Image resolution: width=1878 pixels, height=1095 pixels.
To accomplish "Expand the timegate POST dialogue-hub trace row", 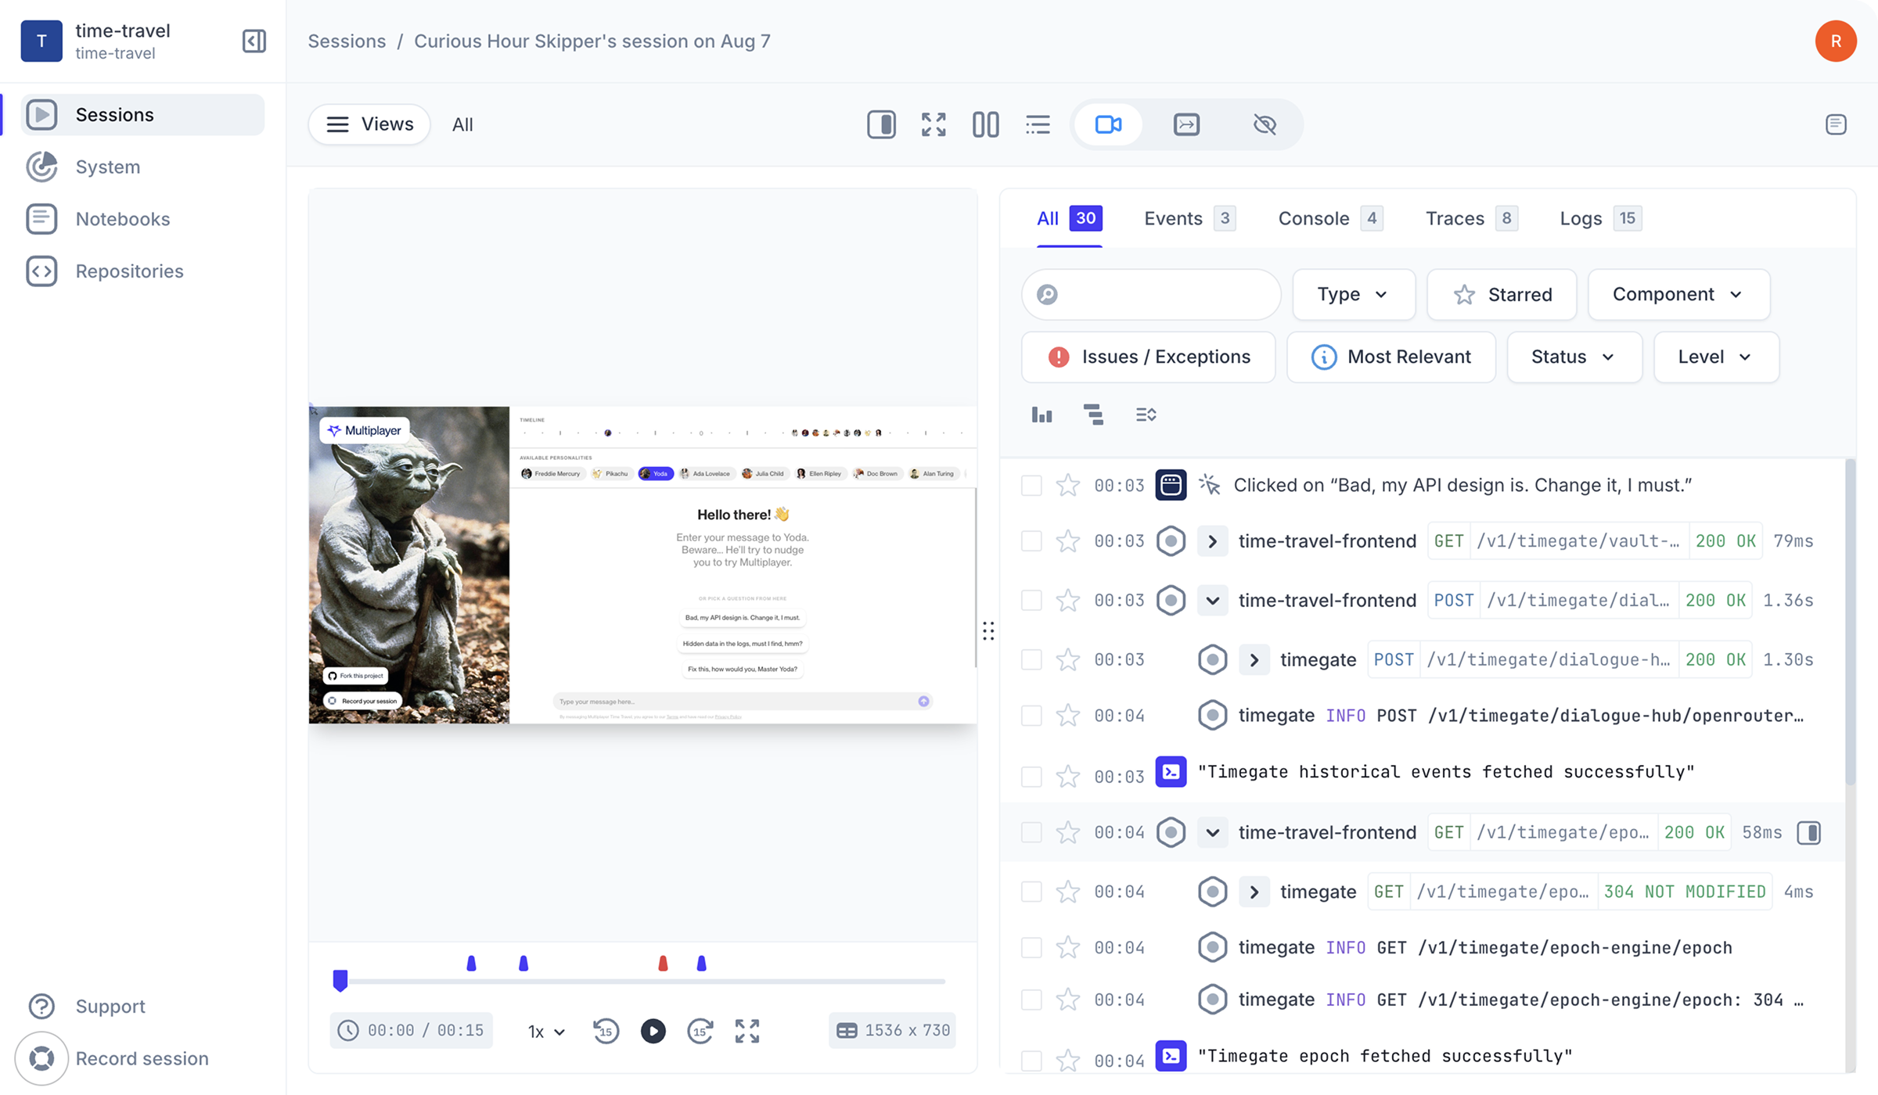I will (x=1254, y=660).
